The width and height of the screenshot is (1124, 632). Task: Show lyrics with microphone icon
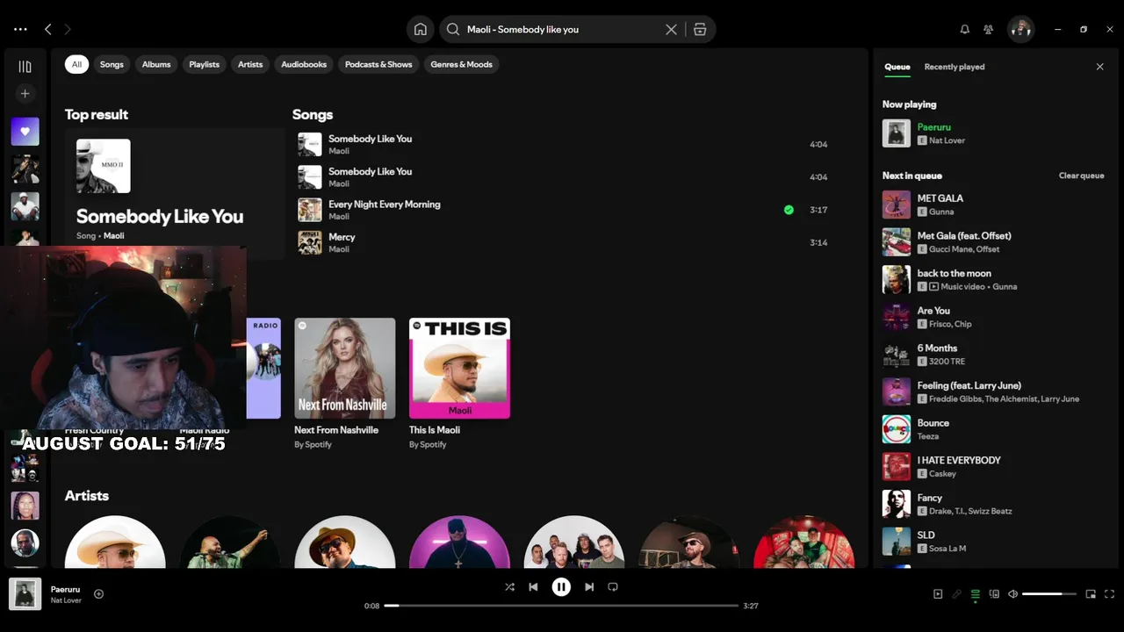956,594
